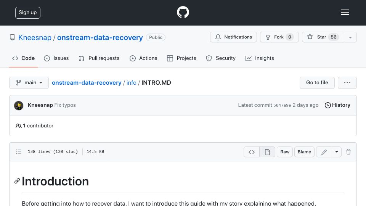Open the Actions tab

click(x=143, y=58)
